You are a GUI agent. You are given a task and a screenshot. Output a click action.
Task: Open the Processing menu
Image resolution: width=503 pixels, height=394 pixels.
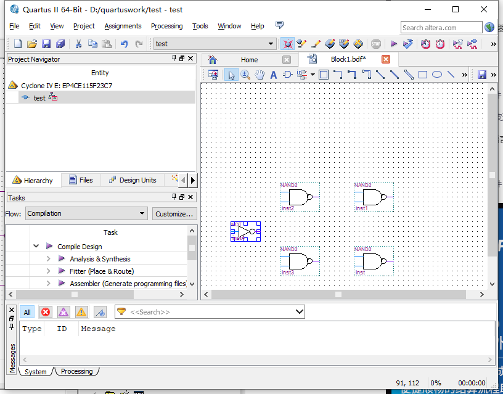pos(167,26)
